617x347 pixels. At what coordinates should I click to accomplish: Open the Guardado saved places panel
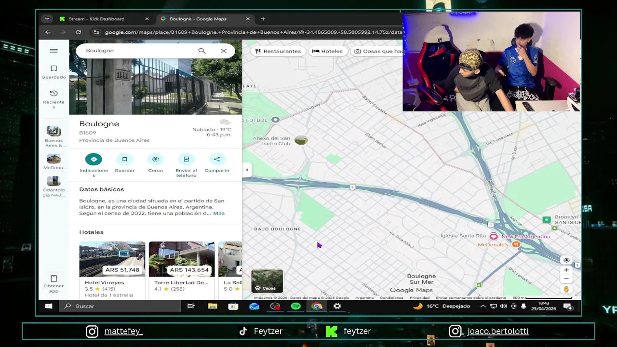click(x=54, y=72)
